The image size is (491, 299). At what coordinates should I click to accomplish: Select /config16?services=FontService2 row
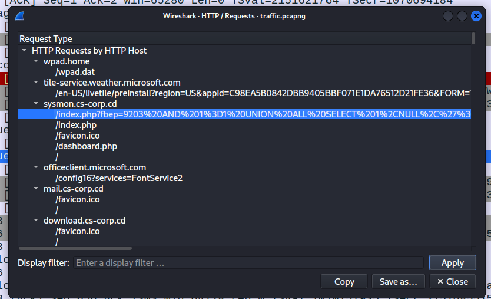[244, 178]
